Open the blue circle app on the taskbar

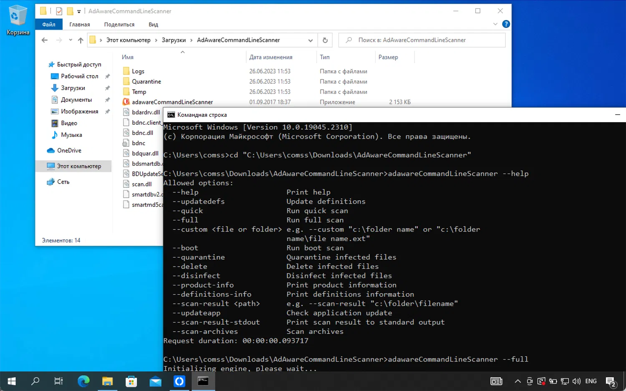point(179,381)
